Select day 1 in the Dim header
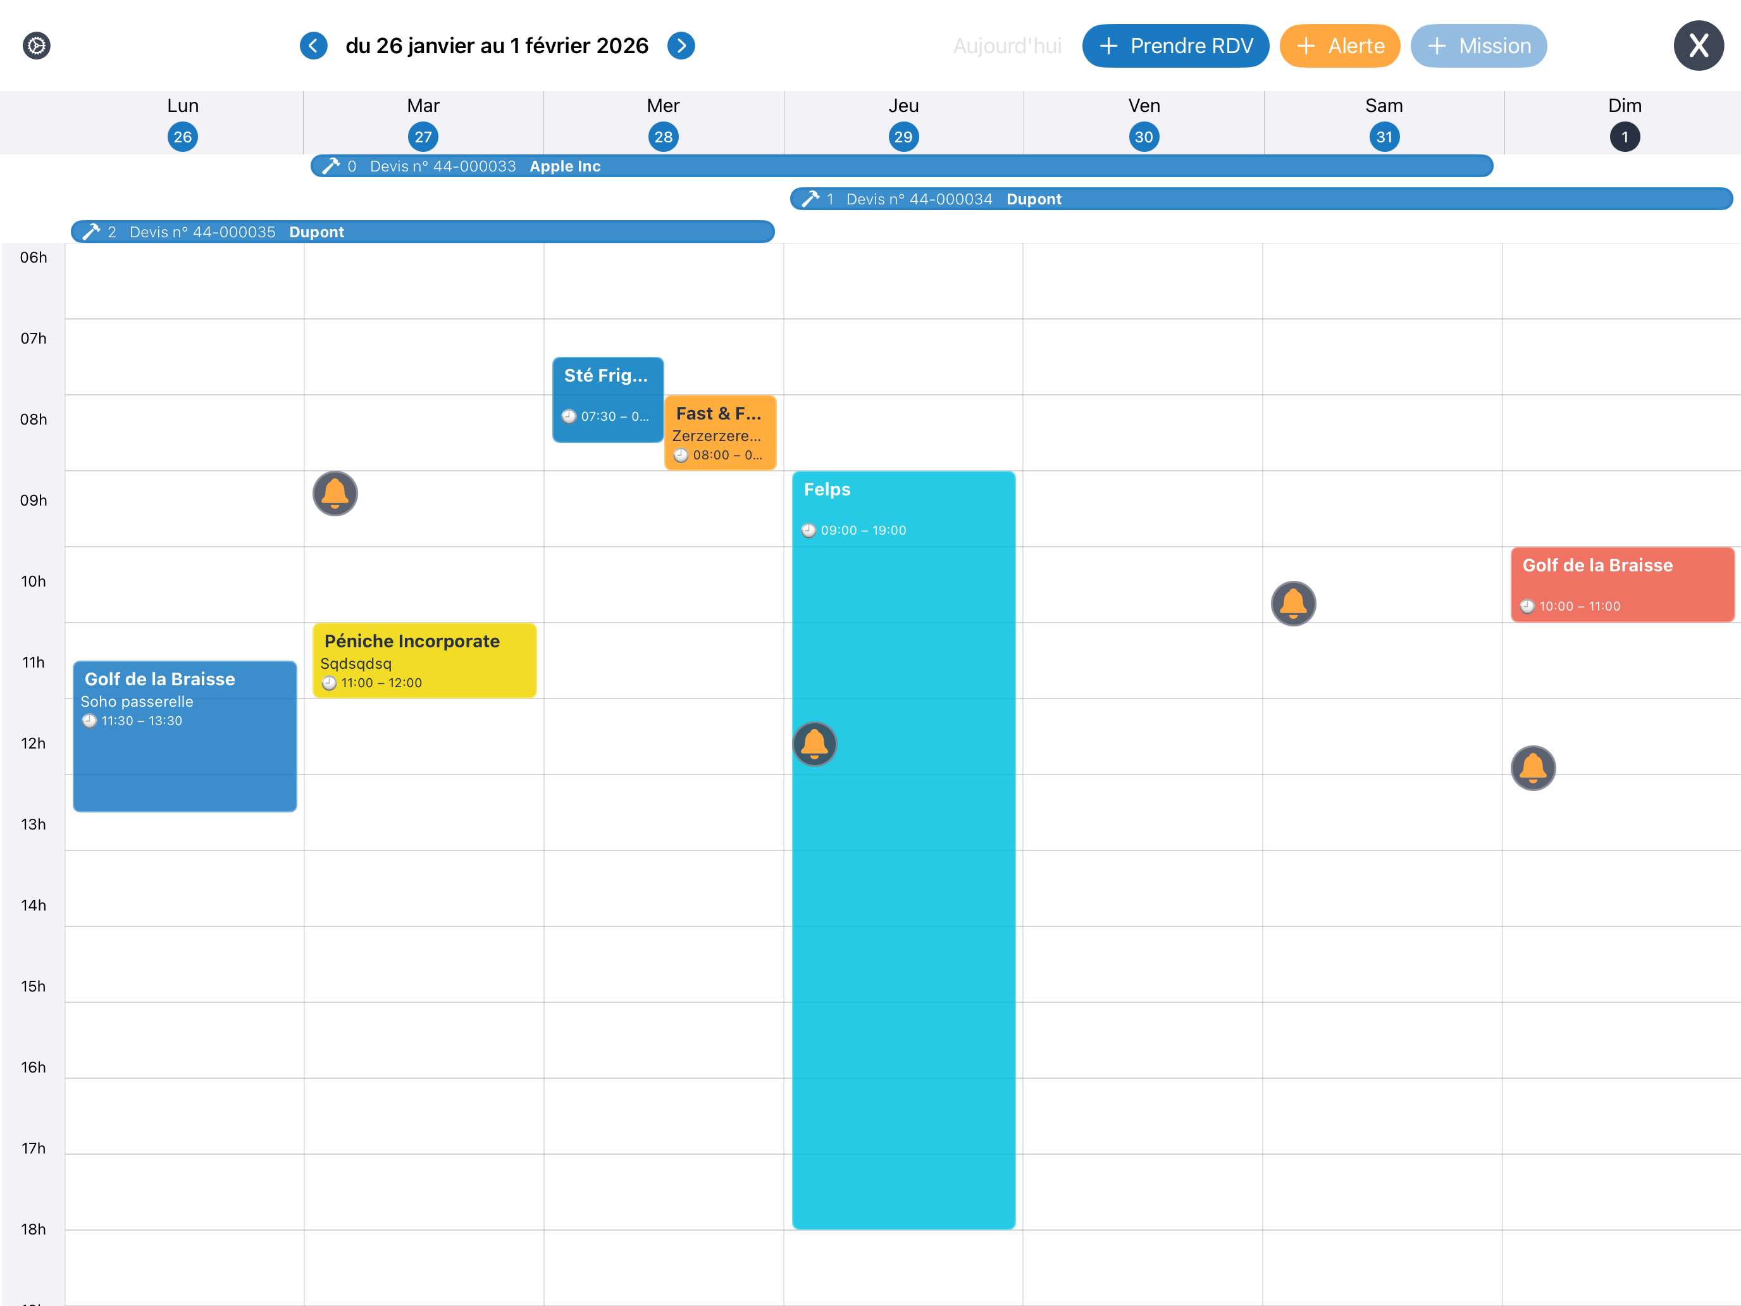This screenshot has height=1306, width=1741. point(1624,137)
